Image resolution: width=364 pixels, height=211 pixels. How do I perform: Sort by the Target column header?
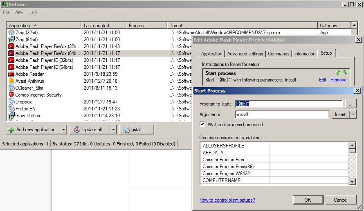(242, 25)
